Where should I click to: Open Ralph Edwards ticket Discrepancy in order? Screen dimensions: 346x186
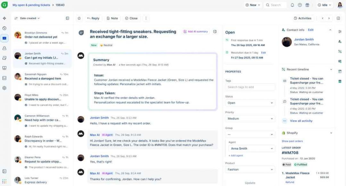pyautogui.click(x=42, y=141)
